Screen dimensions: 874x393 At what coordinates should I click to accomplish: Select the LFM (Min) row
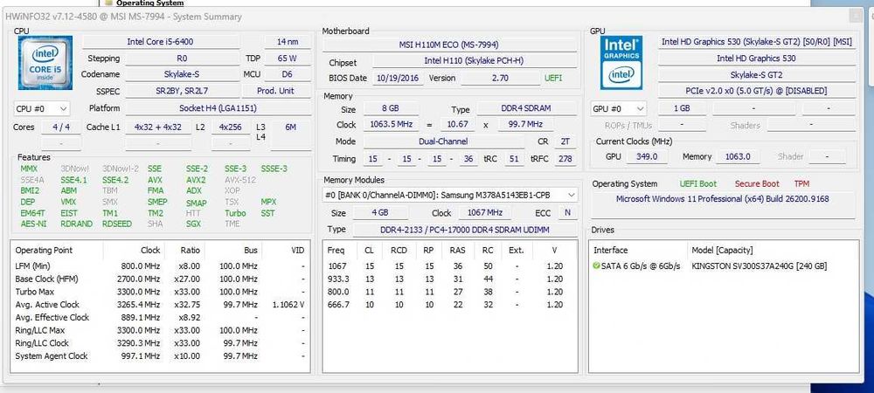160,266
